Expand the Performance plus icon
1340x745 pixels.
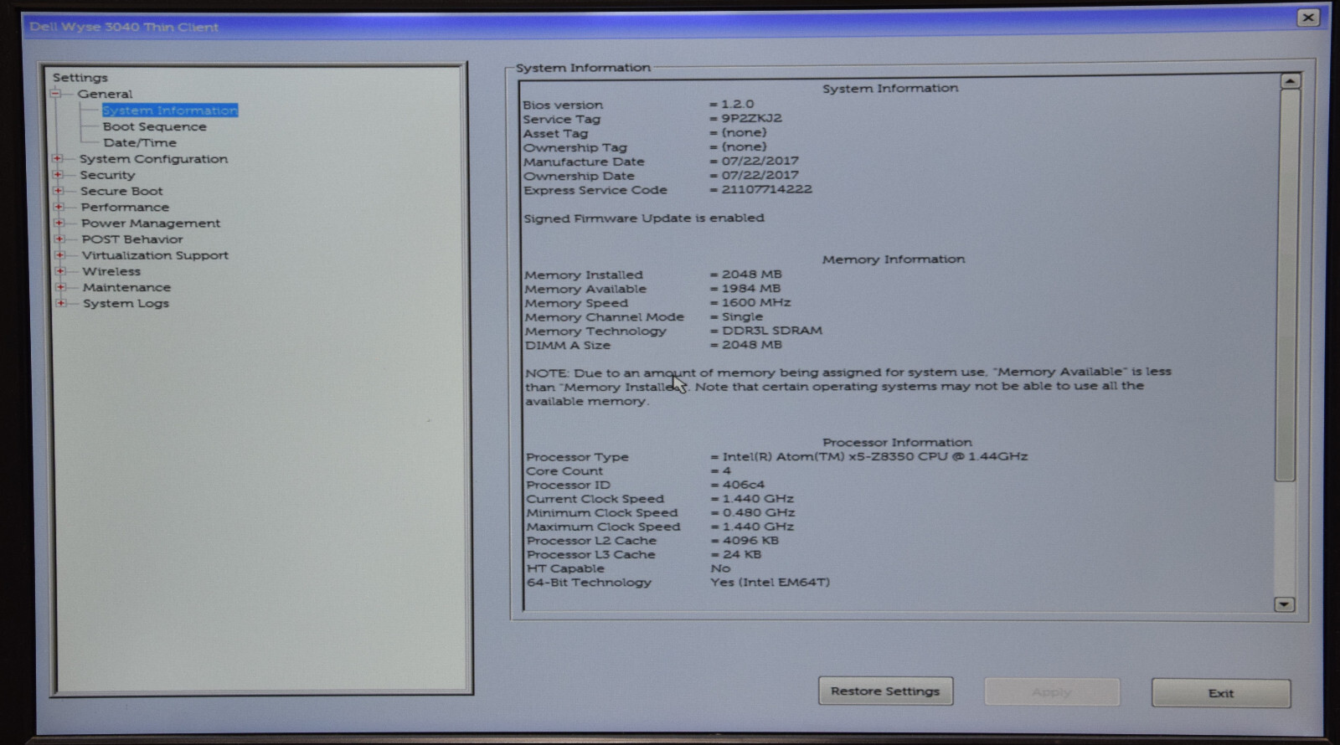point(59,206)
